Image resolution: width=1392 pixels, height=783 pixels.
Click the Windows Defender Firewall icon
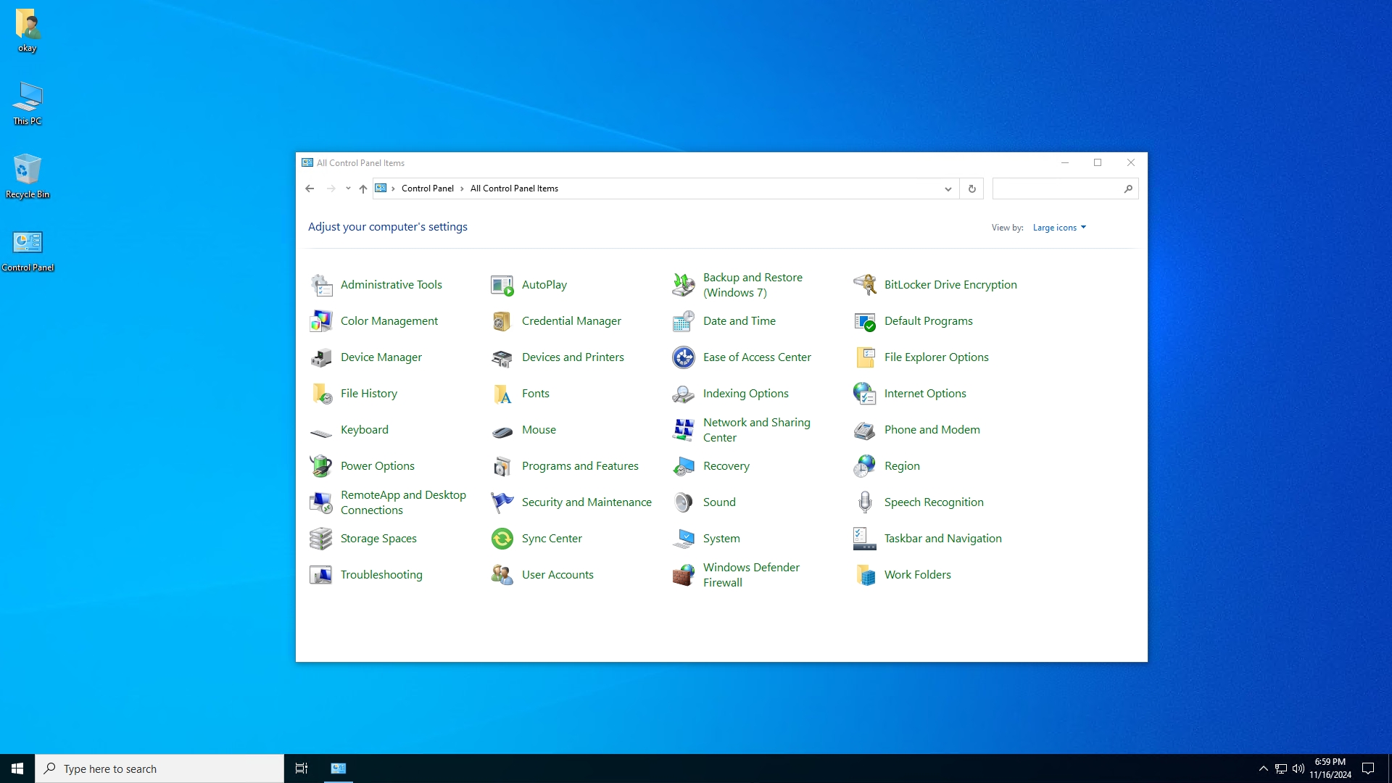[683, 575]
